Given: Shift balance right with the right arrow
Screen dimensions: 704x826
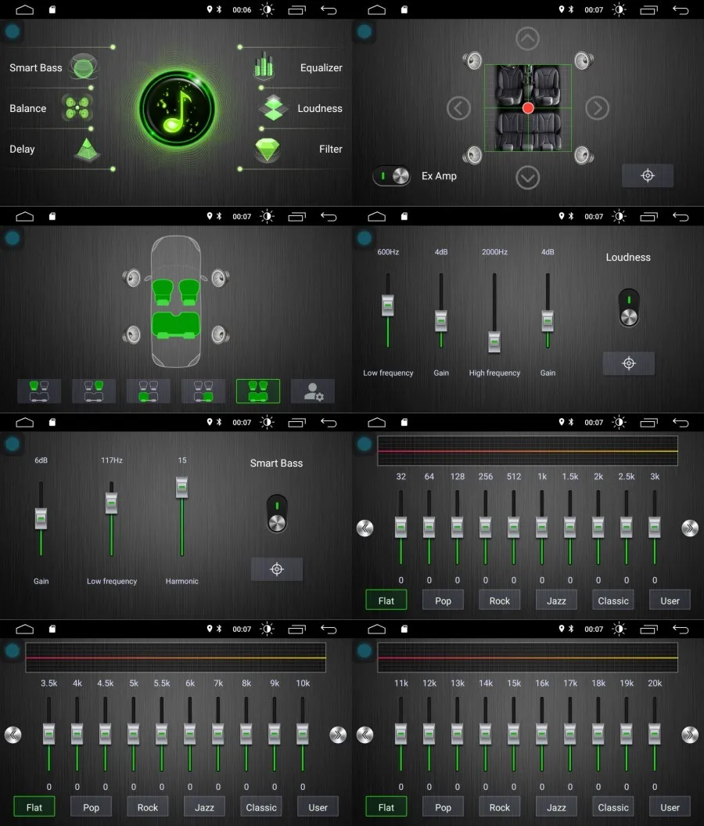Looking at the screenshot, I should point(597,108).
